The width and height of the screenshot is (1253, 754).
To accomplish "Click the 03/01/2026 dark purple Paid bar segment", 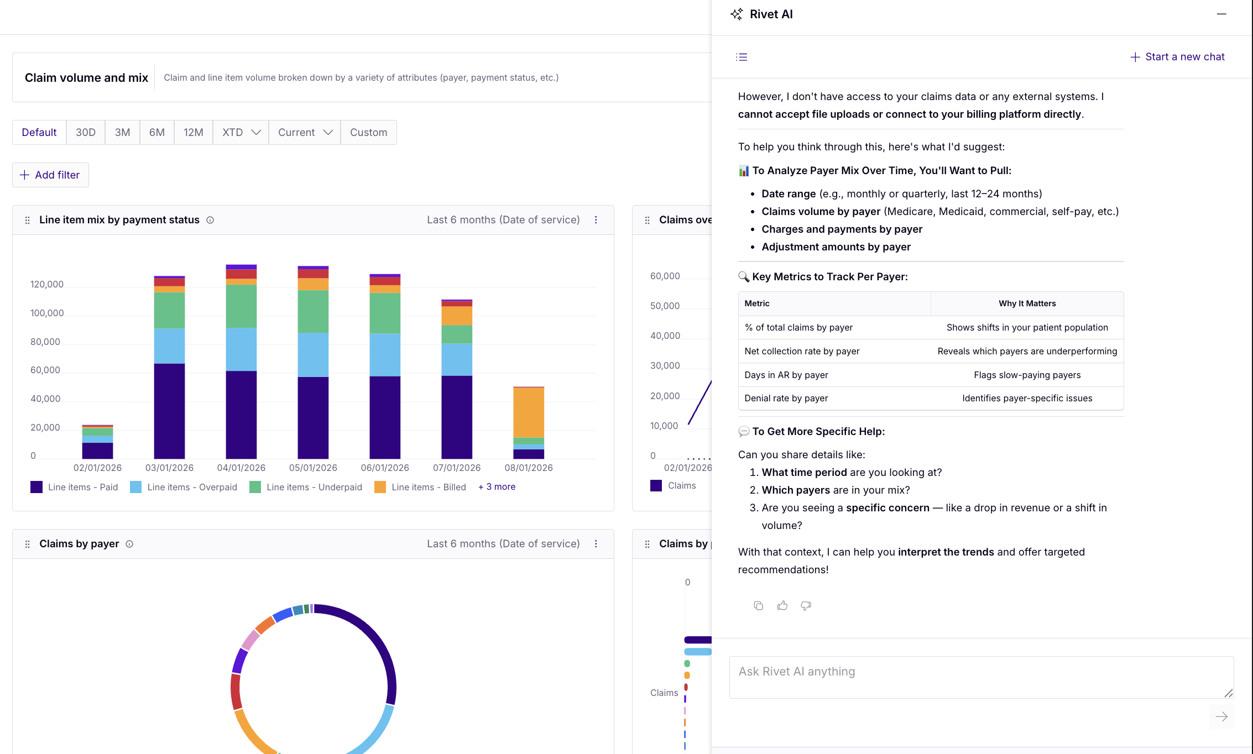I will coord(169,411).
